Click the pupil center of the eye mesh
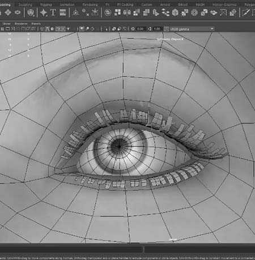Image resolution: width=255 pixels, height=260 pixels. [119, 146]
